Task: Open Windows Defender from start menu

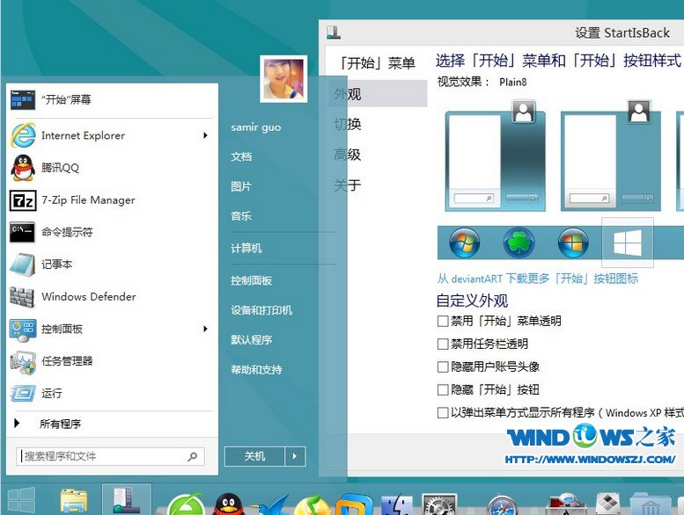Action: tap(88, 297)
